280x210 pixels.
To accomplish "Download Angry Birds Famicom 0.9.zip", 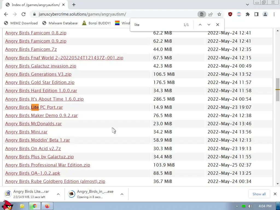I will [36, 41].
